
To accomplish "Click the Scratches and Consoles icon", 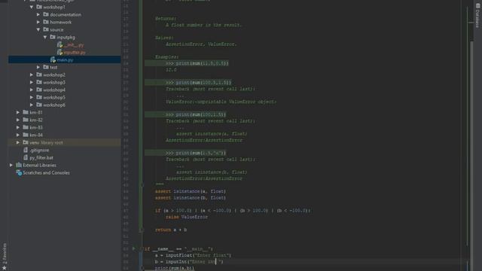I will tap(19, 172).
